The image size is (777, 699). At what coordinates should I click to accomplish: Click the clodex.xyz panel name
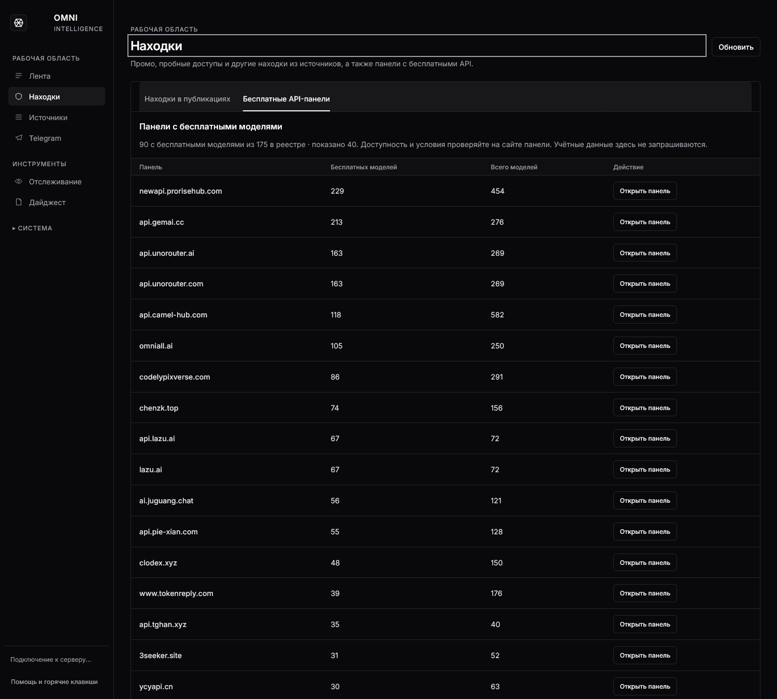(158, 563)
